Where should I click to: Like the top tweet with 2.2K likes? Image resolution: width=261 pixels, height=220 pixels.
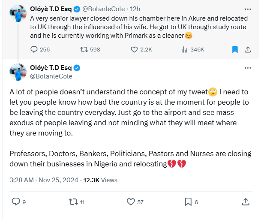click(134, 50)
